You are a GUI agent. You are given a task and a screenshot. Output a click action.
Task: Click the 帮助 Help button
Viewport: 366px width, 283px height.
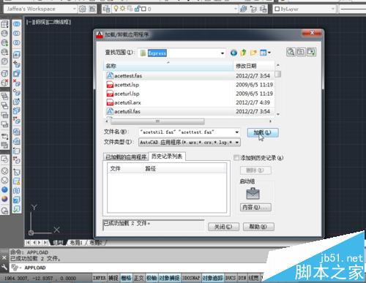(258, 227)
